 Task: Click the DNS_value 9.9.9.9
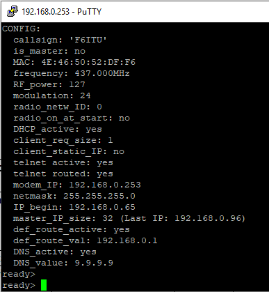tap(94, 263)
